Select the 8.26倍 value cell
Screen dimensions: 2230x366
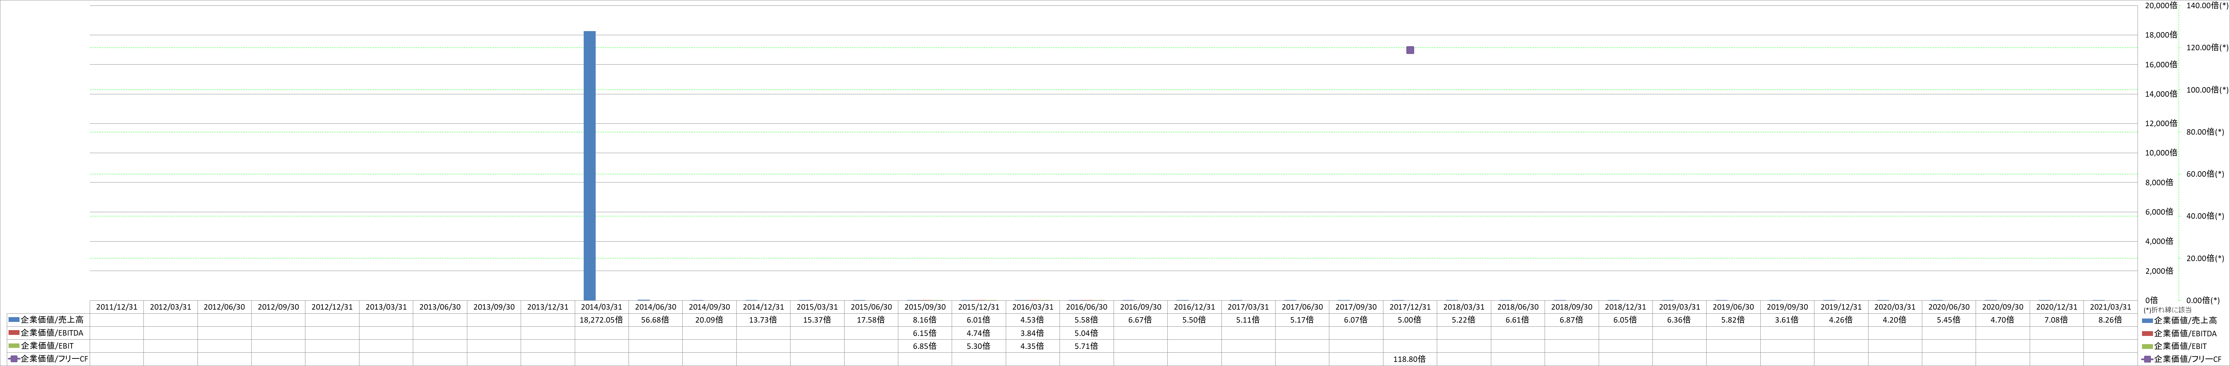tap(2111, 320)
